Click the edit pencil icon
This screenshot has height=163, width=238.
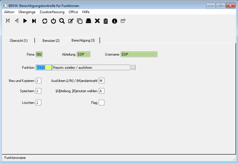pyautogui.click(x=71, y=21)
